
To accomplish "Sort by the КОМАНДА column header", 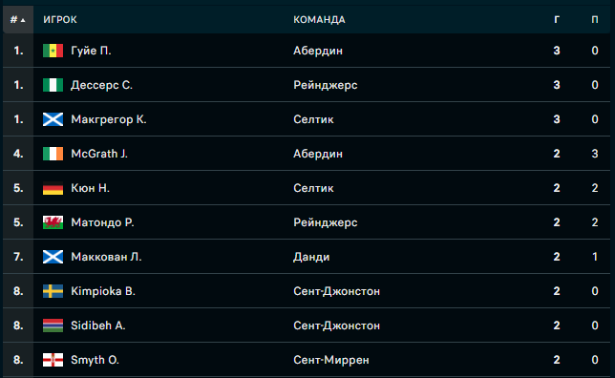I will tap(319, 20).
